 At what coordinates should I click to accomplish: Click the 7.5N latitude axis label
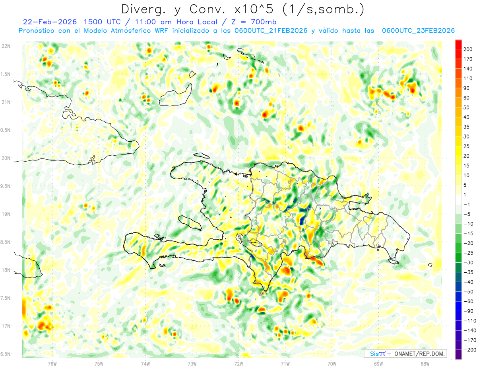tap(6, 298)
